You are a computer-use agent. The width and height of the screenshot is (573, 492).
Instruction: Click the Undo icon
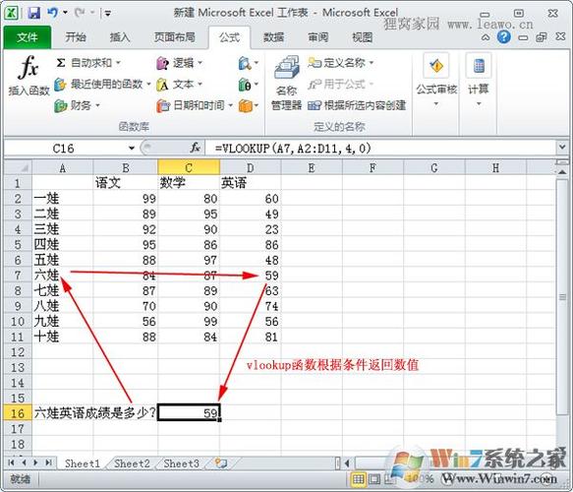53,13
